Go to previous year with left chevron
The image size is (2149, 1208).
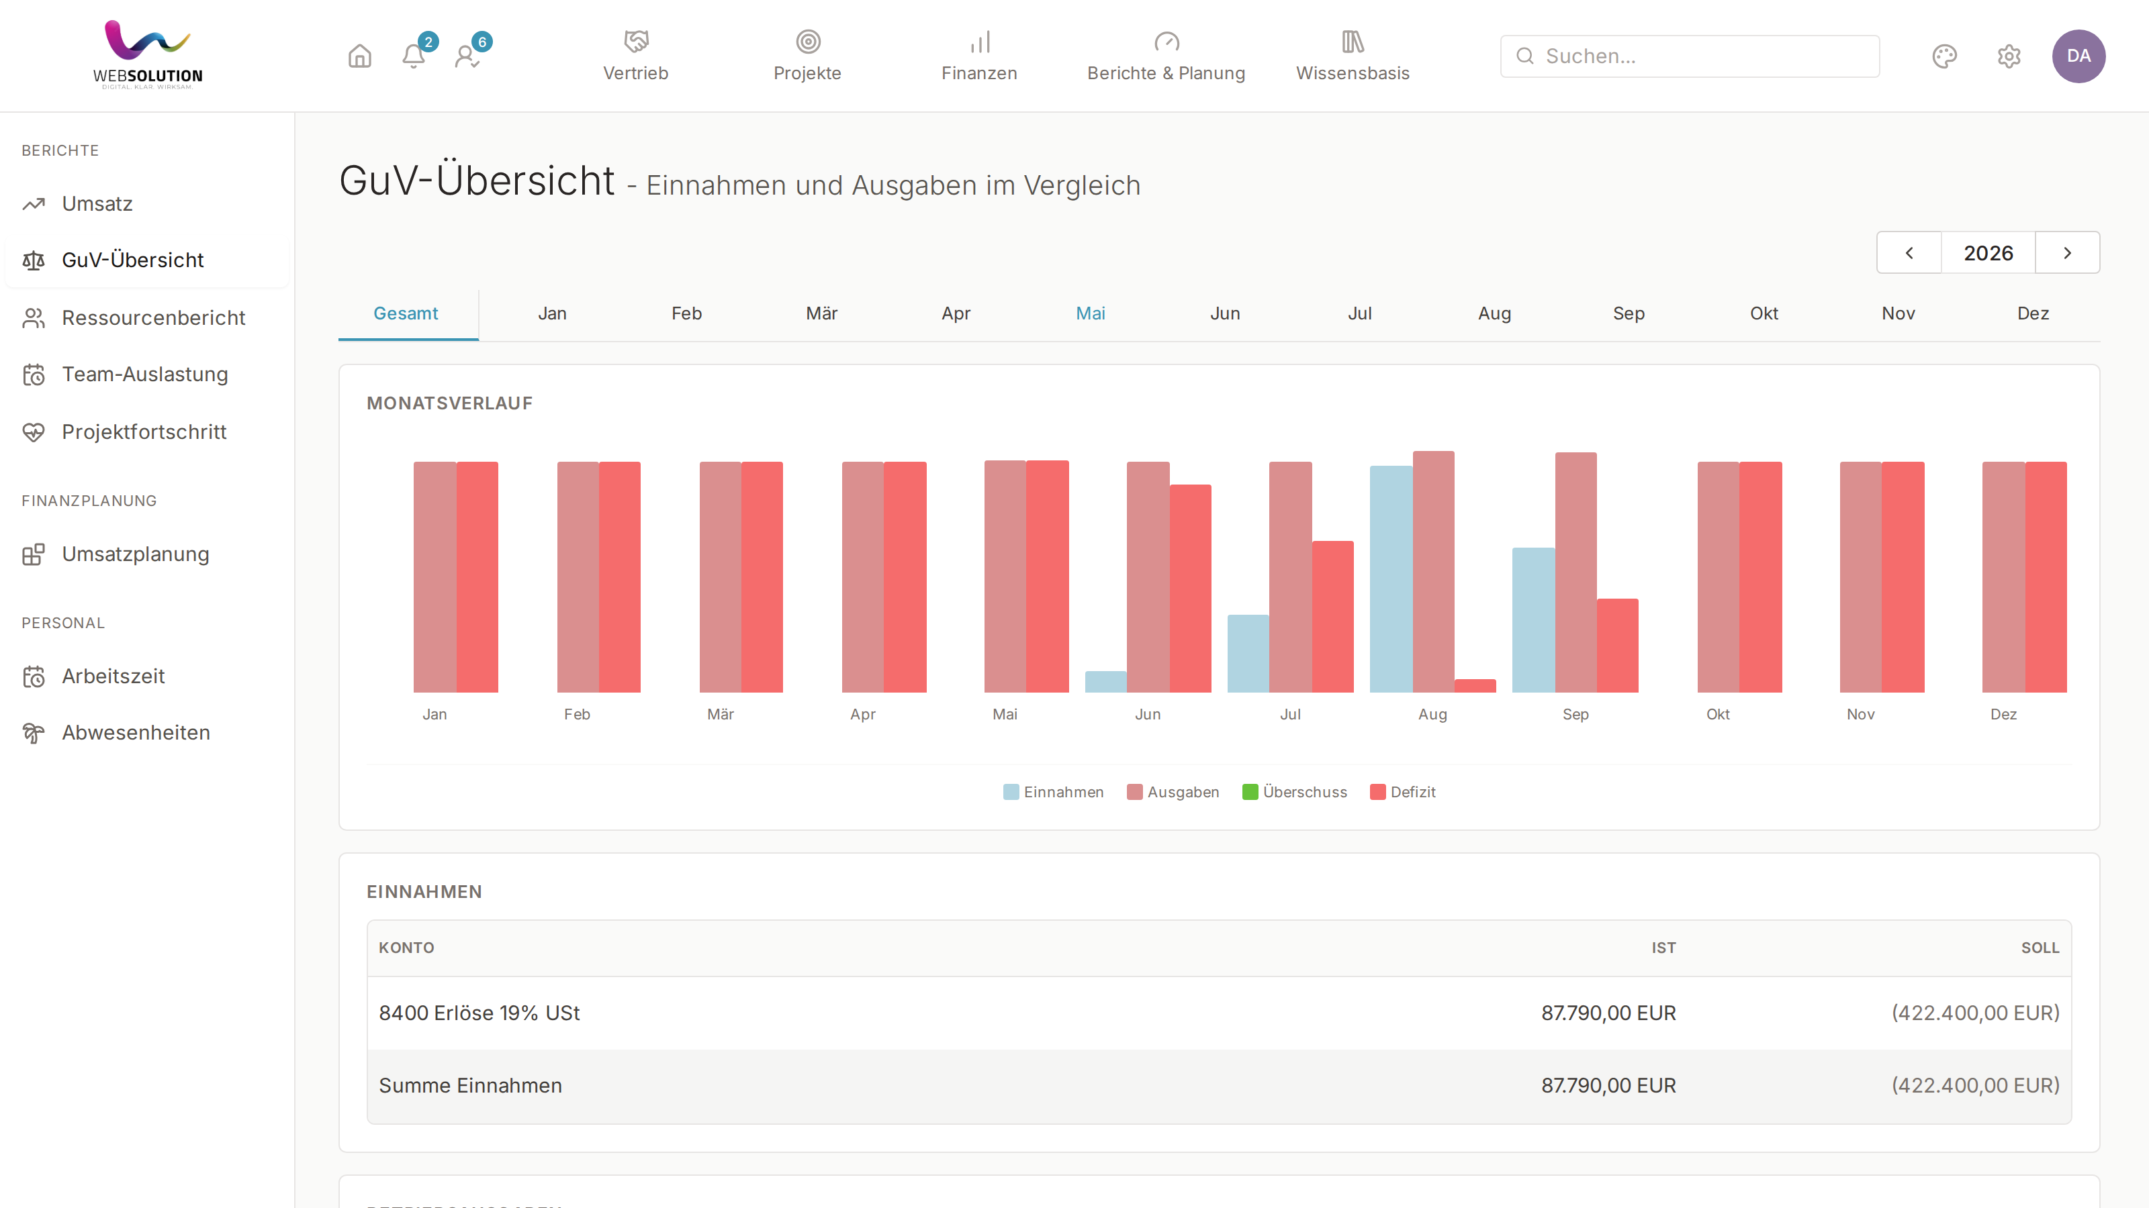tap(1909, 252)
